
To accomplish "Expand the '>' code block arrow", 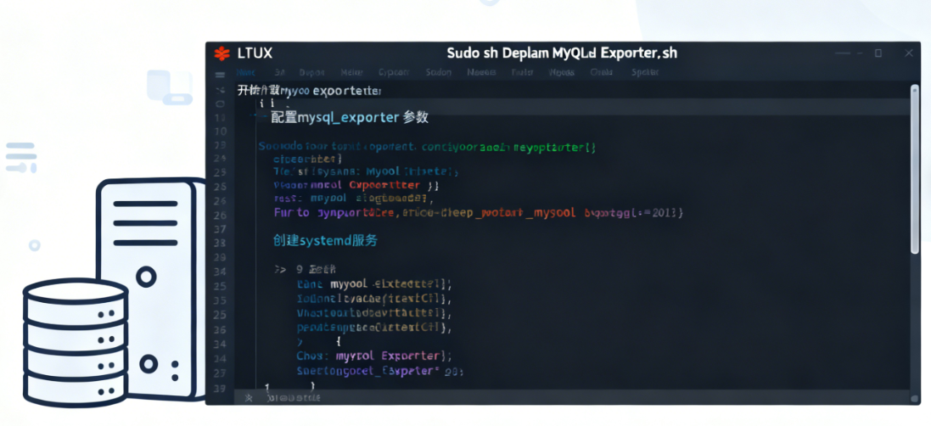I will [x=278, y=270].
